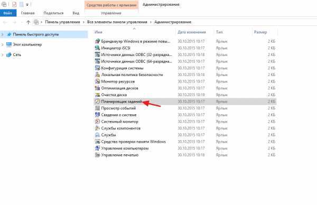Switch to the Управление ribbon tab
This screenshot has width=317, height=205.
[111, 13]
